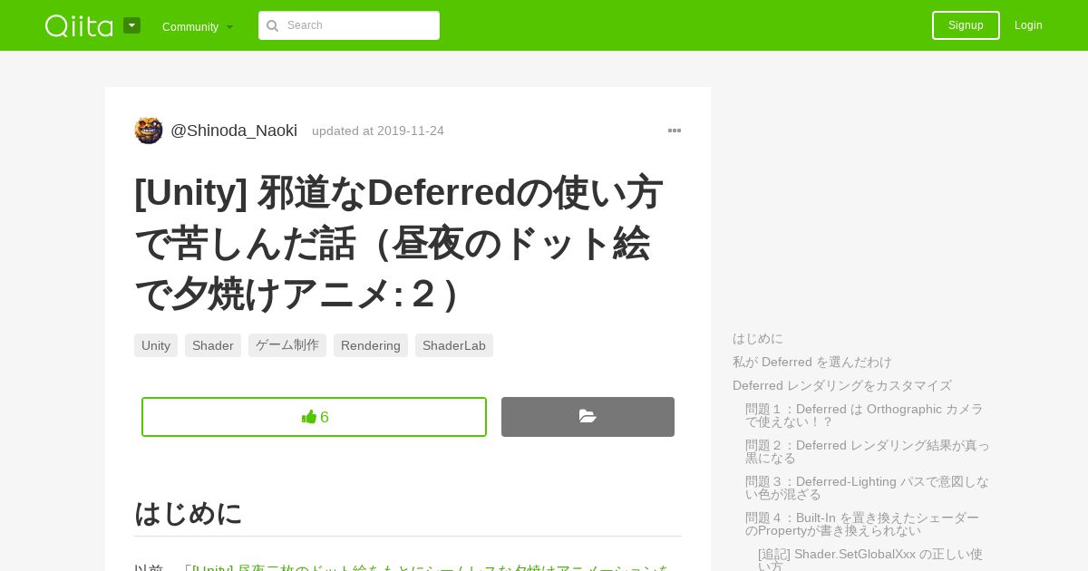
Task: Expand the Community menu
Action: pos(198,27)
